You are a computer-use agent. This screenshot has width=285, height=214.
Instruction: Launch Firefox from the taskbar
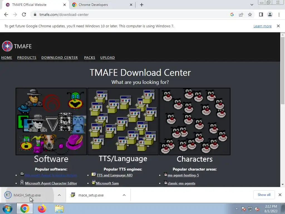(42, 208)
